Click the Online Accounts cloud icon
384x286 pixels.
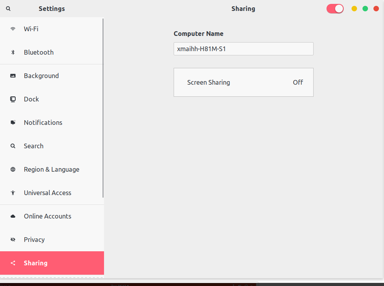point(13,216)
